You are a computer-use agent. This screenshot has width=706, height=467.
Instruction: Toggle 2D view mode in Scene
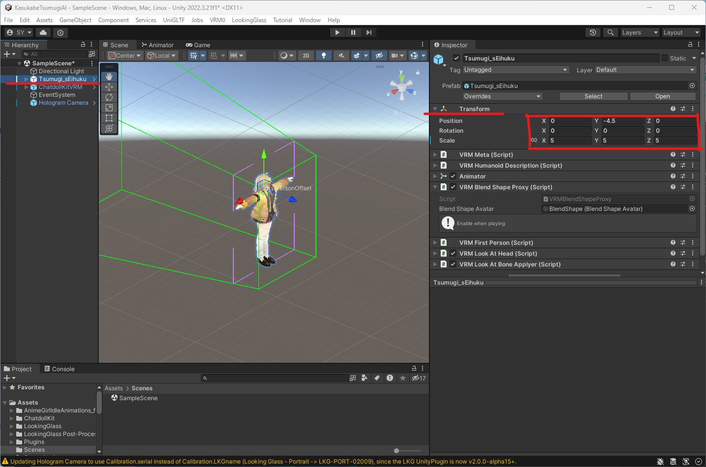click(306, 56)
